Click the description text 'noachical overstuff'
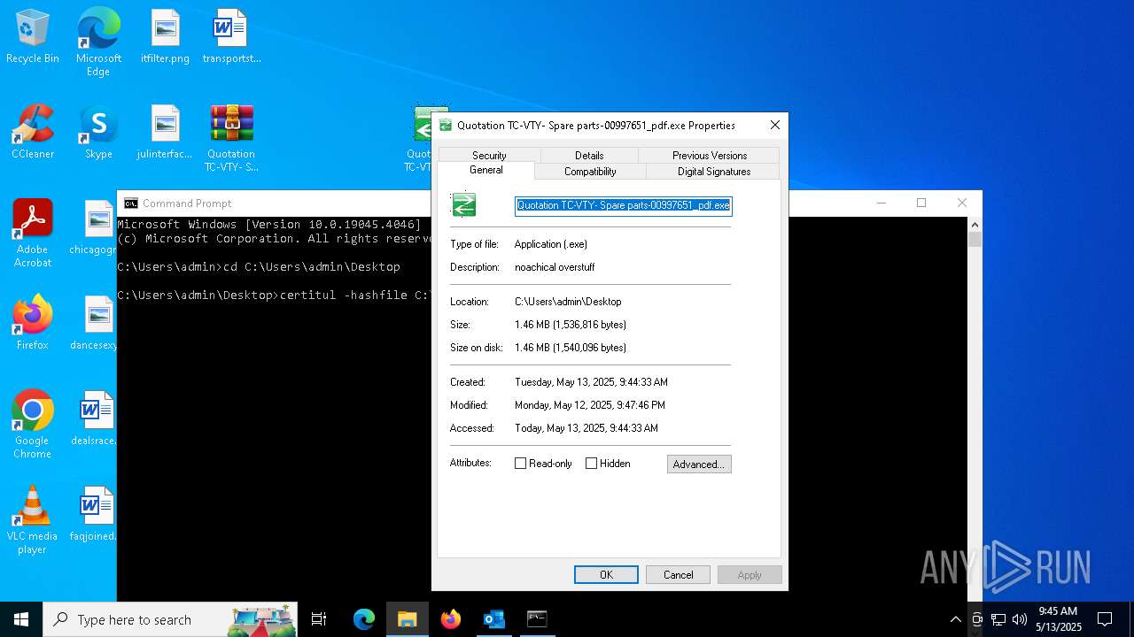This screenshot has height=637, width=1134. point(555,267)
